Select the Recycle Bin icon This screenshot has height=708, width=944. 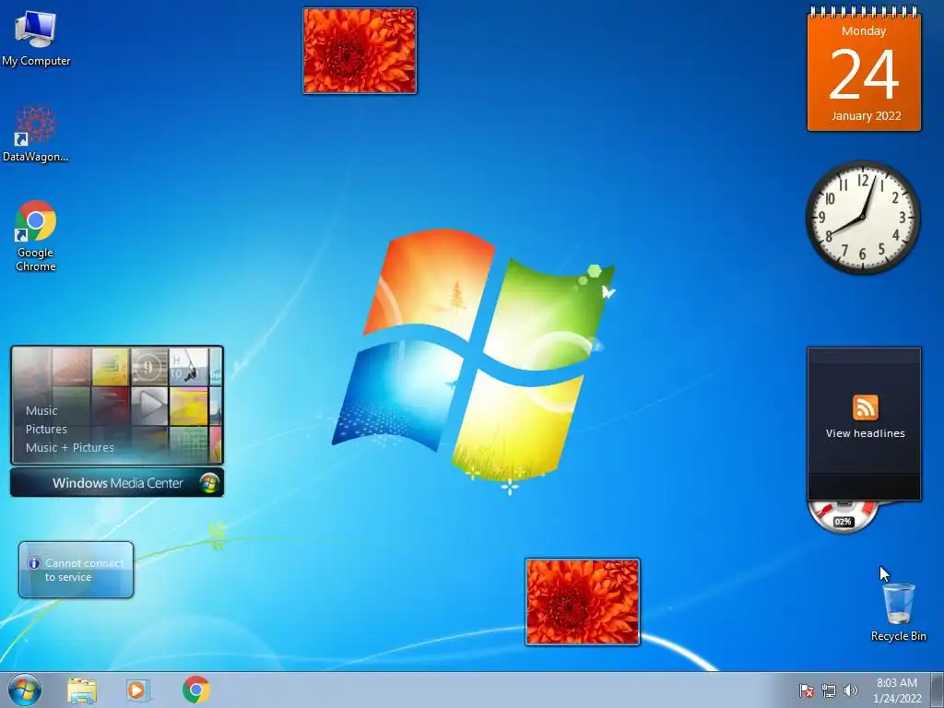click(898, 612)
